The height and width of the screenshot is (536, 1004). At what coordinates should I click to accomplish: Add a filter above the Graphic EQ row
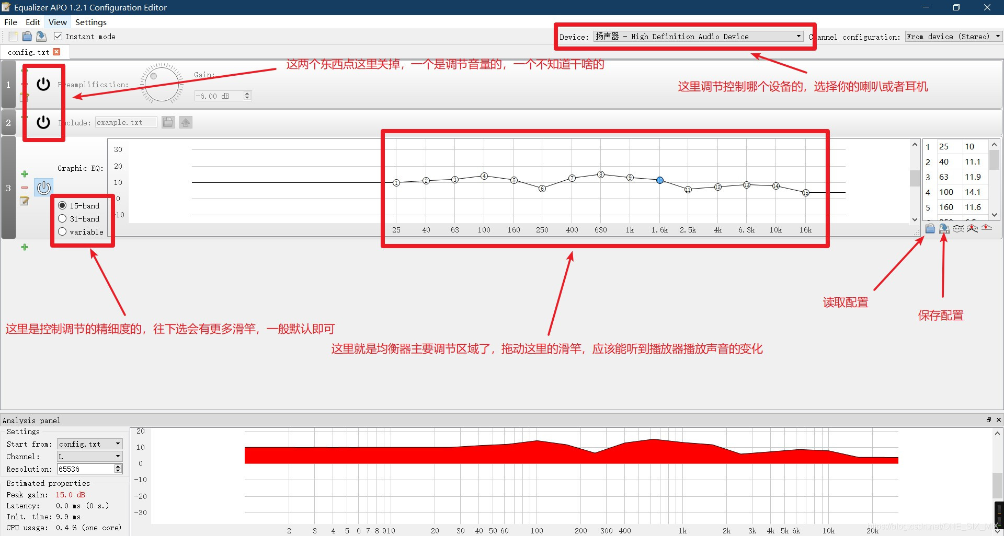click(25, 174)
